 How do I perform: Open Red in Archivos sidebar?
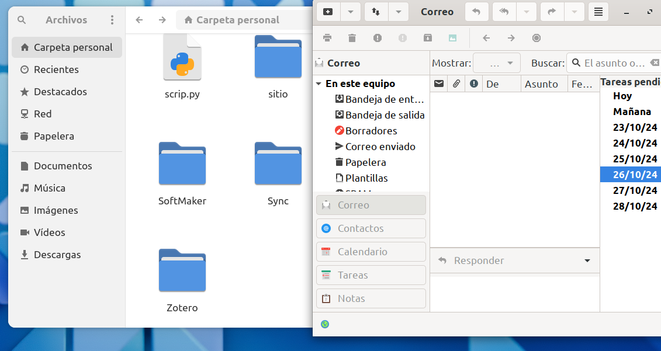(67, 114)
